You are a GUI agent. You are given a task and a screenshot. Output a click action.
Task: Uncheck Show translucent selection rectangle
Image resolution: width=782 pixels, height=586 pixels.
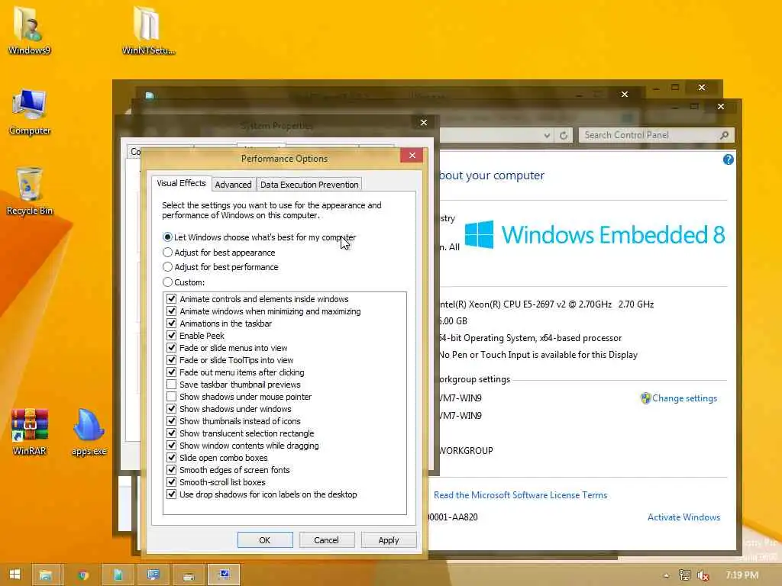tap(172, 433)
